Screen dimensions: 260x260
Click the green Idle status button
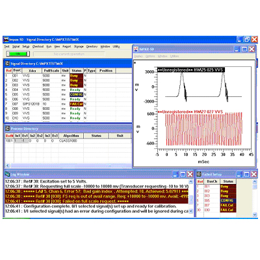pyautogui.click(x=18, y=54)
